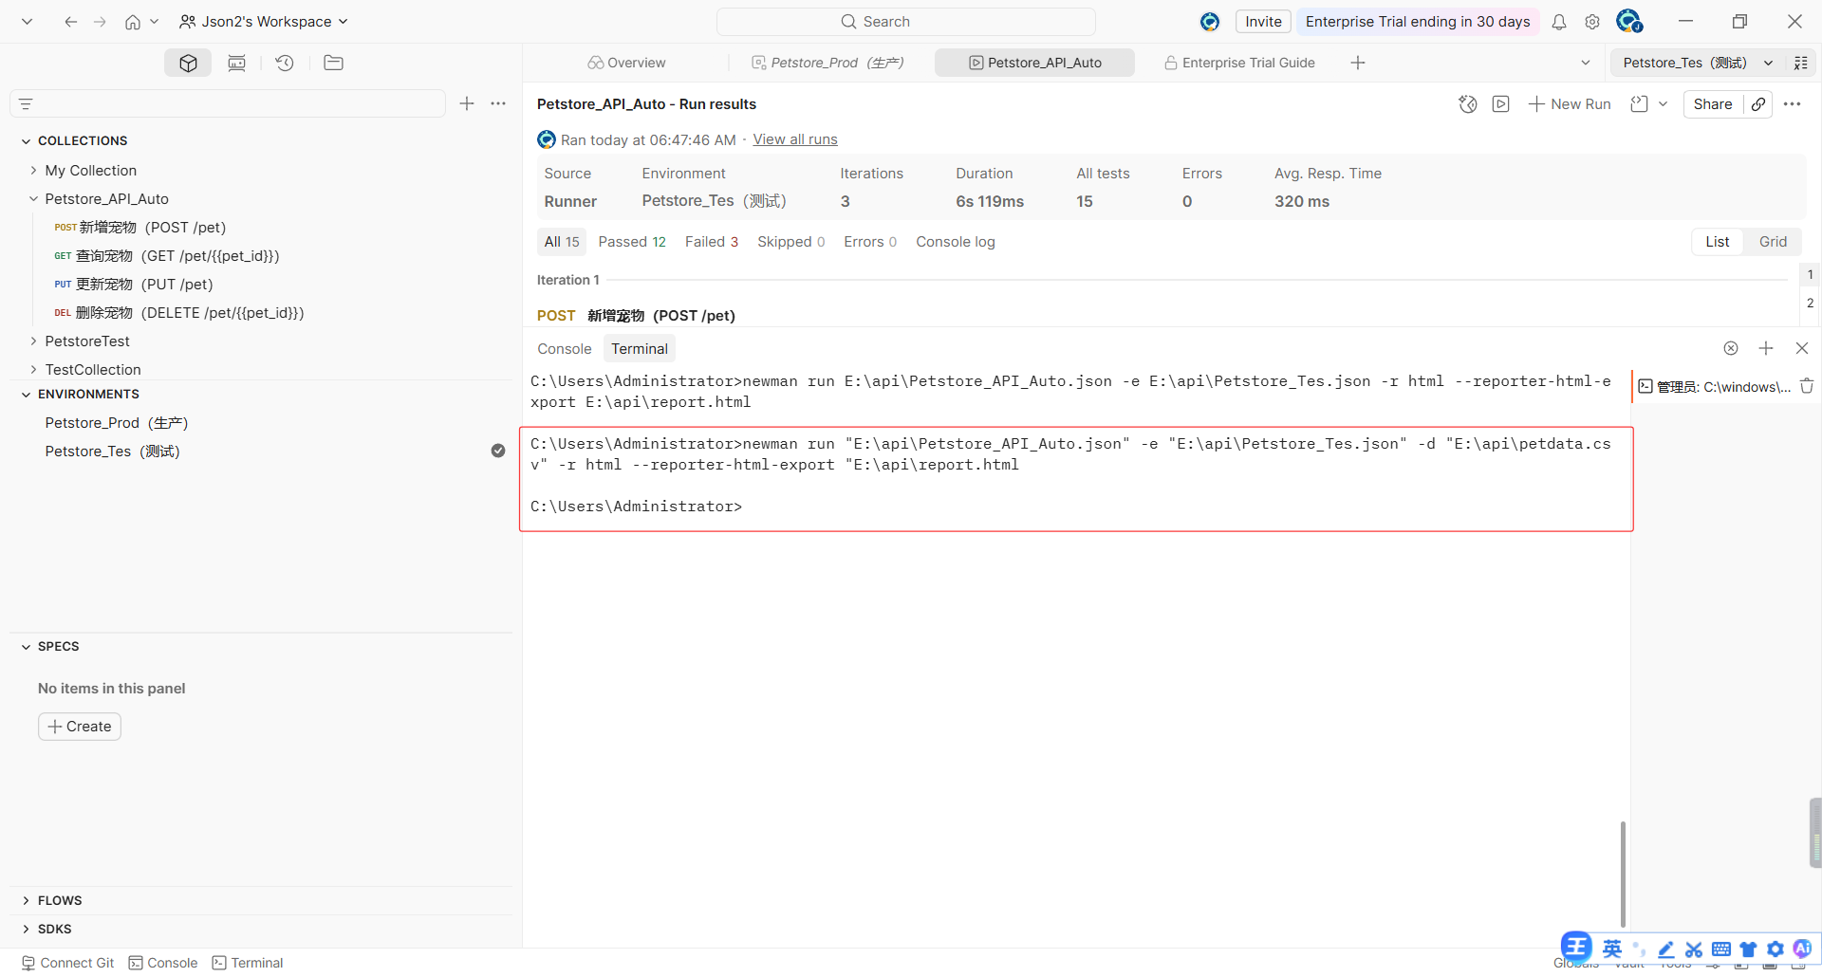Open the Collections sidebar view icon
1822x977 pixels.
point(188,63)
